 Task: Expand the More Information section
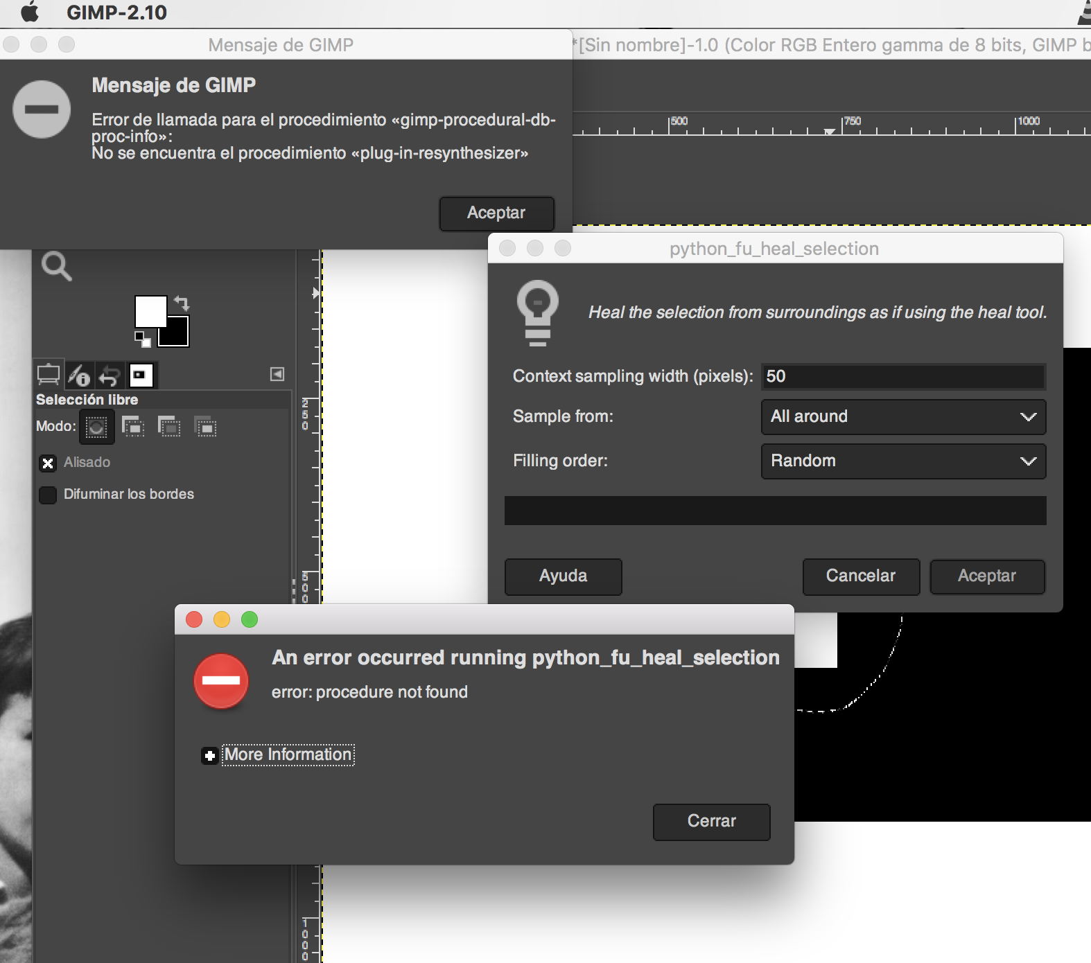[210, 755]
